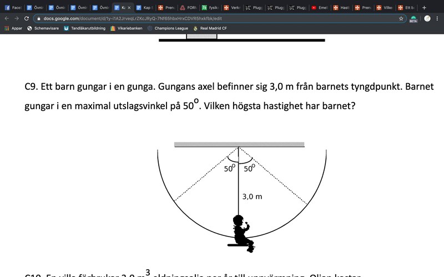This screenshot has height=277, width=444.
Task: Open the Chrome profile avatar
Action: [427, 18]
